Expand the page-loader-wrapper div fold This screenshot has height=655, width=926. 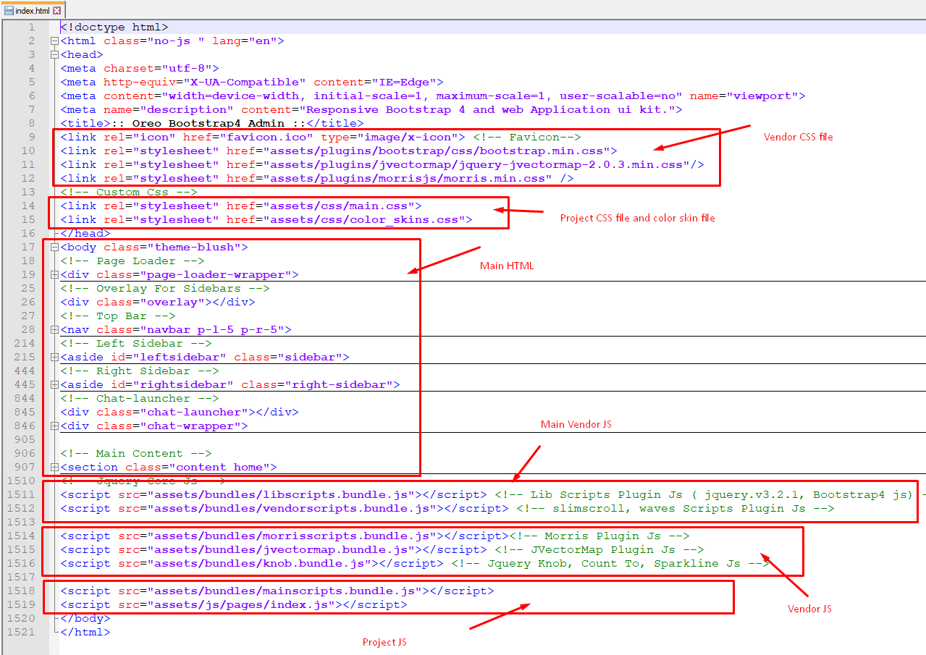pos(54,275)
